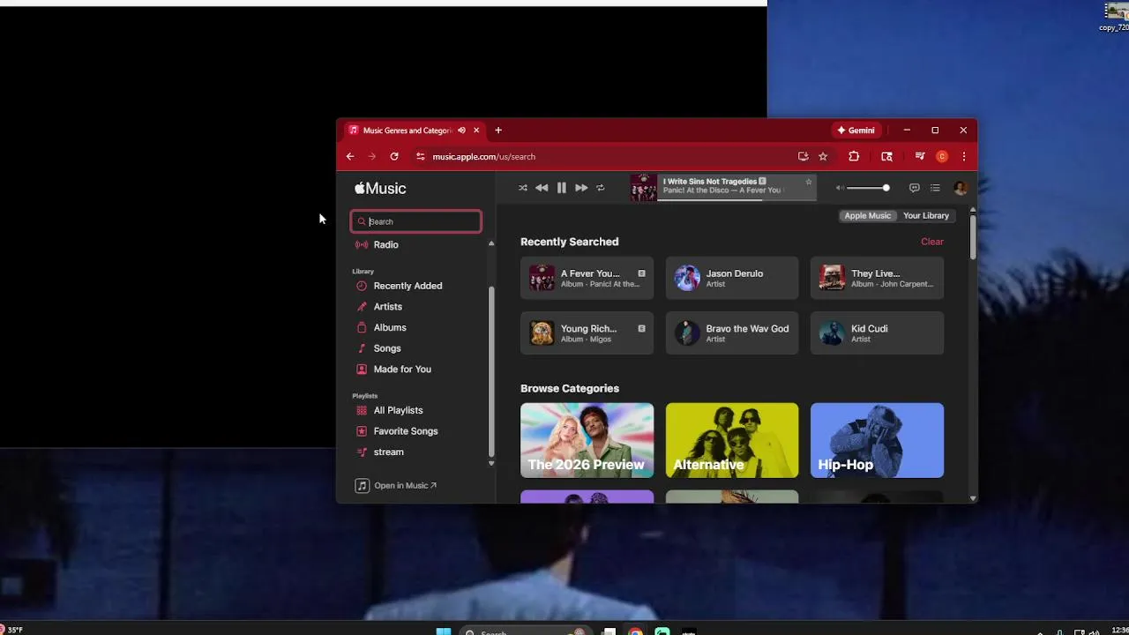Open A Fever You... album result
The image size is (1129, 635).
[x=587, y=278]
